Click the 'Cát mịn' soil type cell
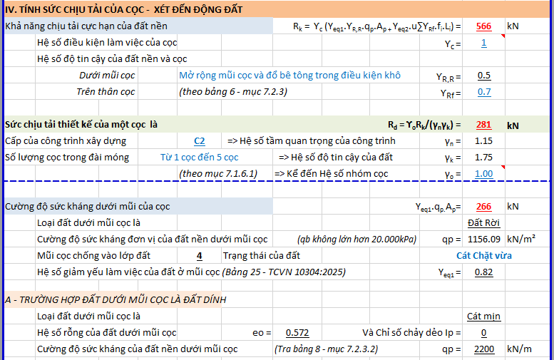Viewport: 554px width, 360px height. pyautogui.click(x=483, y=317)
